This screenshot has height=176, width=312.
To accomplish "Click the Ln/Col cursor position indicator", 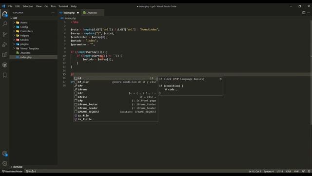I will [254, 171].
